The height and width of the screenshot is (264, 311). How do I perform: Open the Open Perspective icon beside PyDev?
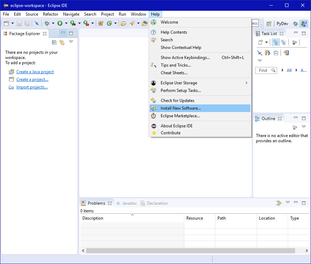(x=269, y=24)
